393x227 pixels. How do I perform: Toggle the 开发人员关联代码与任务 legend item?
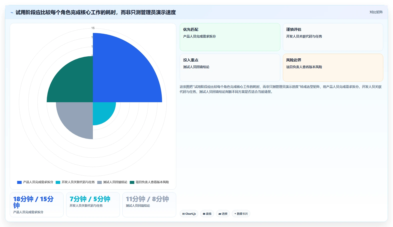pos(75,182)
